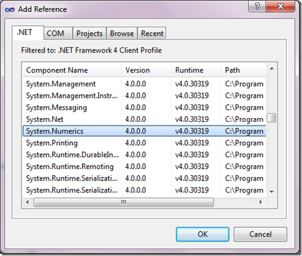Select the System.Runtime.DurableIn... row

tap(144, 155)
